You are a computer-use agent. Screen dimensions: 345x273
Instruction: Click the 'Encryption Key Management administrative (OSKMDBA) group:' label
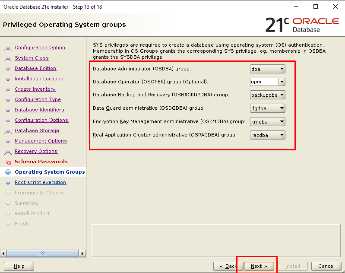coord(169,121)
